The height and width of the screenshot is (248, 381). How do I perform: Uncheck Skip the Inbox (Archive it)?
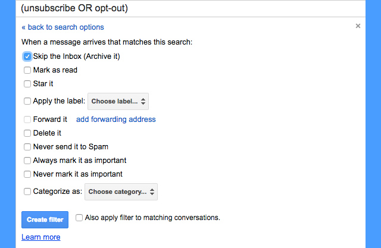click(x=27, y=56)
